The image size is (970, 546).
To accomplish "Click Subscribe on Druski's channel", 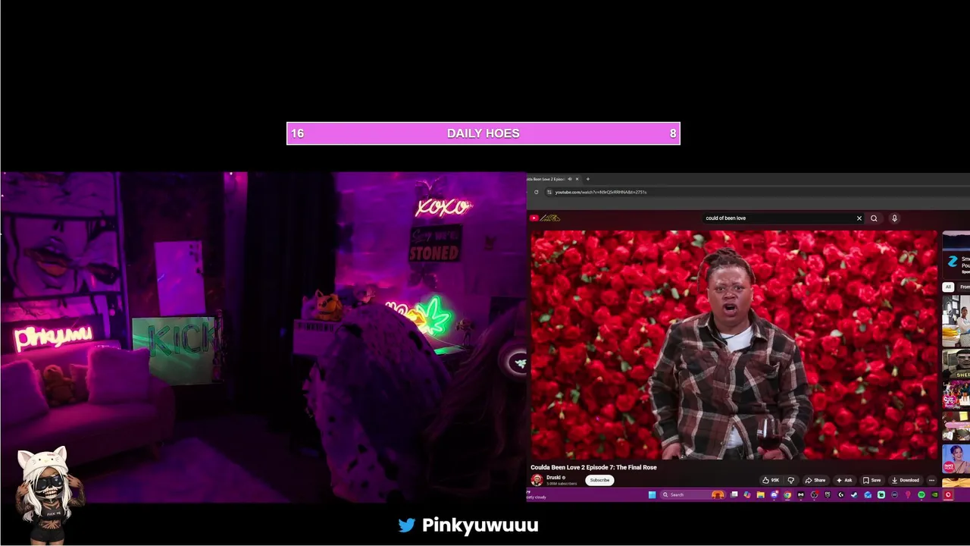I will point(599,480).
